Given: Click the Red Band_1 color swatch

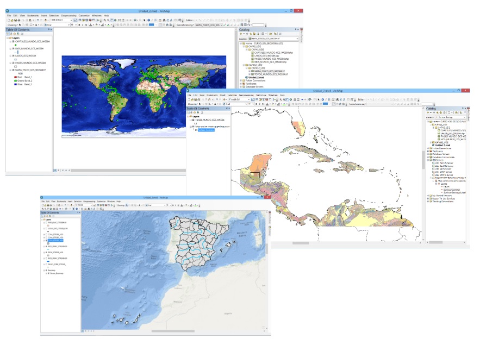Looking at the screenshot, I should pos(14,77).
